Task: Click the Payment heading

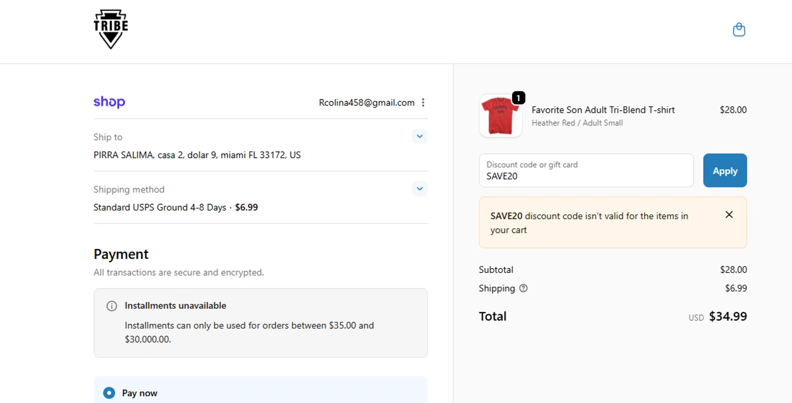Action: pyautogui.click(x=121, y=254)
